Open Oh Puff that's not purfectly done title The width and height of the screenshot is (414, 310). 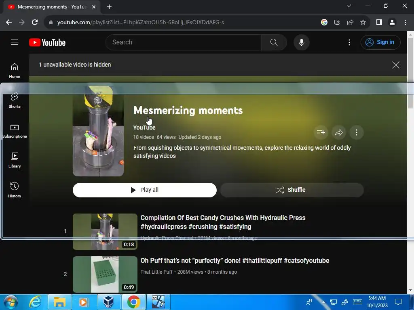point(235,260)
